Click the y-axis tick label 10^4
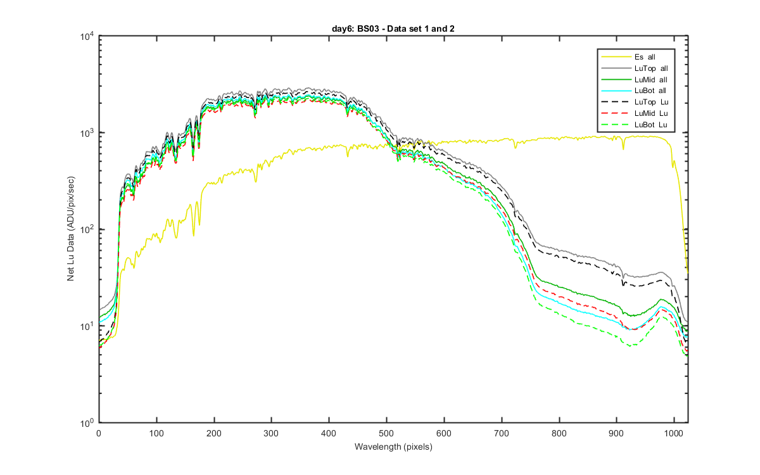 coord(85,37)
